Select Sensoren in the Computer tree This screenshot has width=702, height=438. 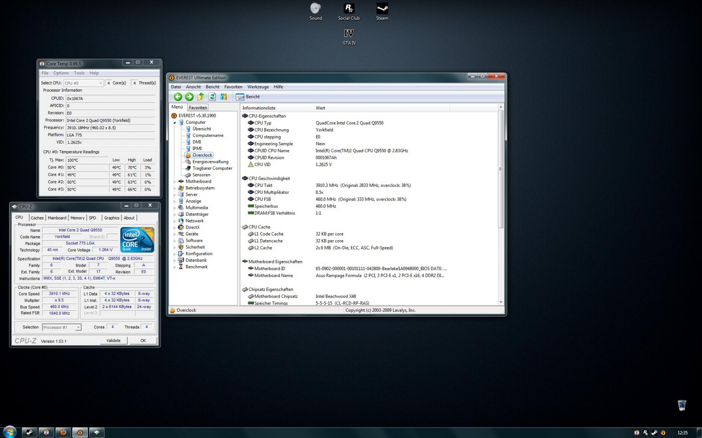[x=201, y=175]
